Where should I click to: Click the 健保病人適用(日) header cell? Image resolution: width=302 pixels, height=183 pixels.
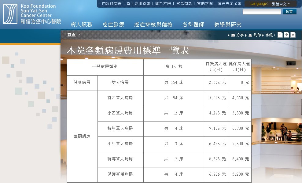pos(240,67)
